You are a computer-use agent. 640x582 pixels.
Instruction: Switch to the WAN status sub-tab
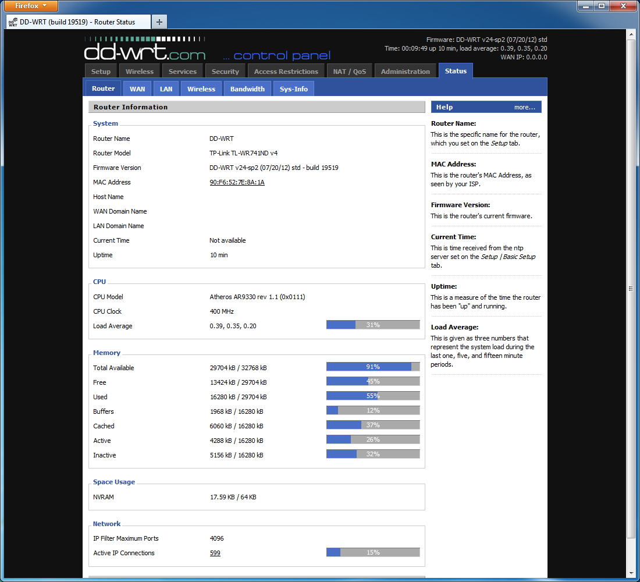[137, 89]
